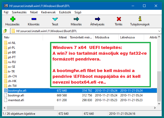
Task: Click the sv-SE folder icon
Action: click(6, 67)
